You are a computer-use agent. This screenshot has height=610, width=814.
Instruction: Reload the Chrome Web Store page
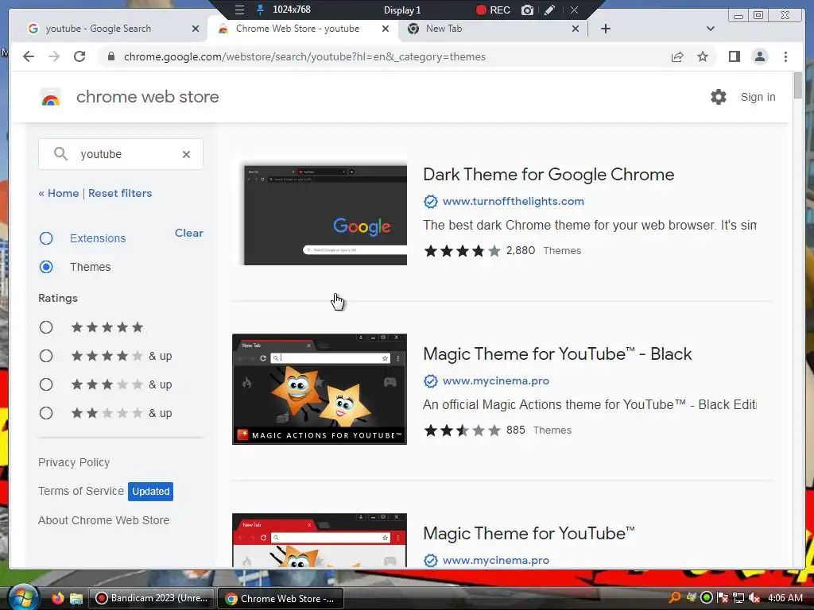[79, 56]
